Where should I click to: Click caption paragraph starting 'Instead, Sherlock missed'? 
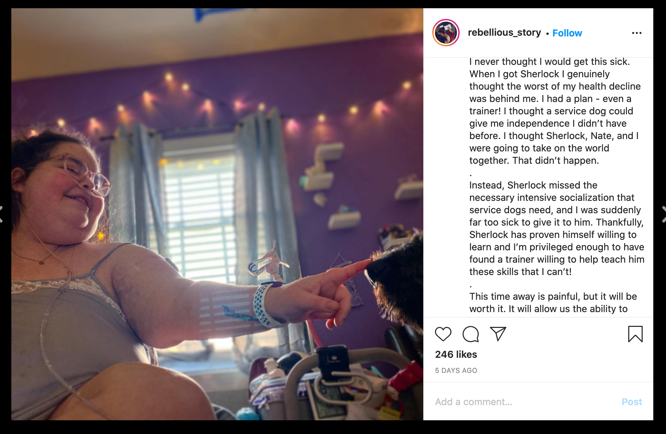click(556, 228)
